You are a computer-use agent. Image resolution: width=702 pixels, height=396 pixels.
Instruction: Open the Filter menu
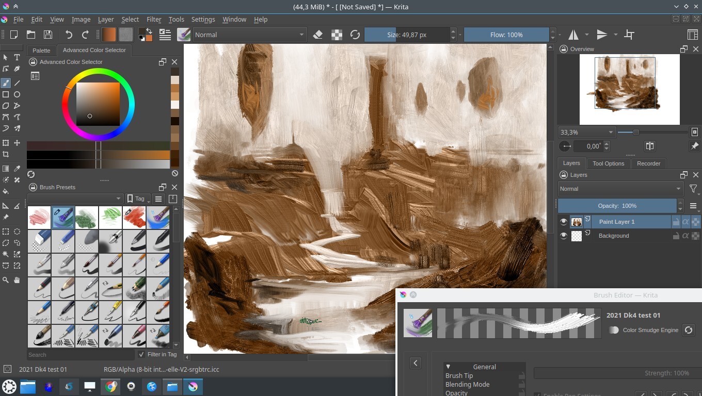pyautogui.click(x=154, y=19)
